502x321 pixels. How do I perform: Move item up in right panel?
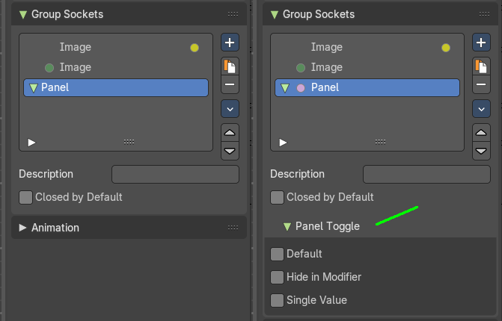[481, 133]
